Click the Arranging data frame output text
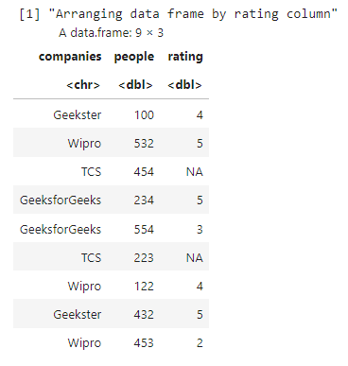This screenshot has height=366, width=348. [x=193, y=14]
